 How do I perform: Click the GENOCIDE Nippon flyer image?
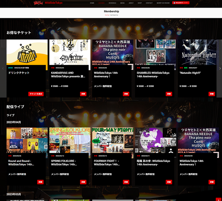(x=70, y=52)
